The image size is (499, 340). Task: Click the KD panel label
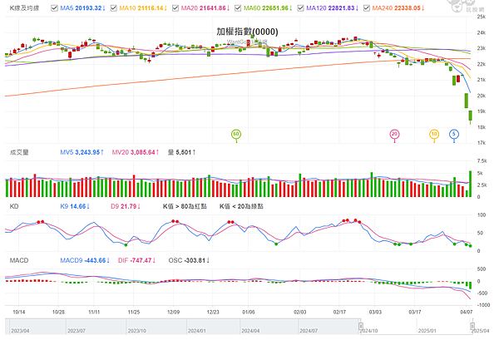(x=14, y=206)
